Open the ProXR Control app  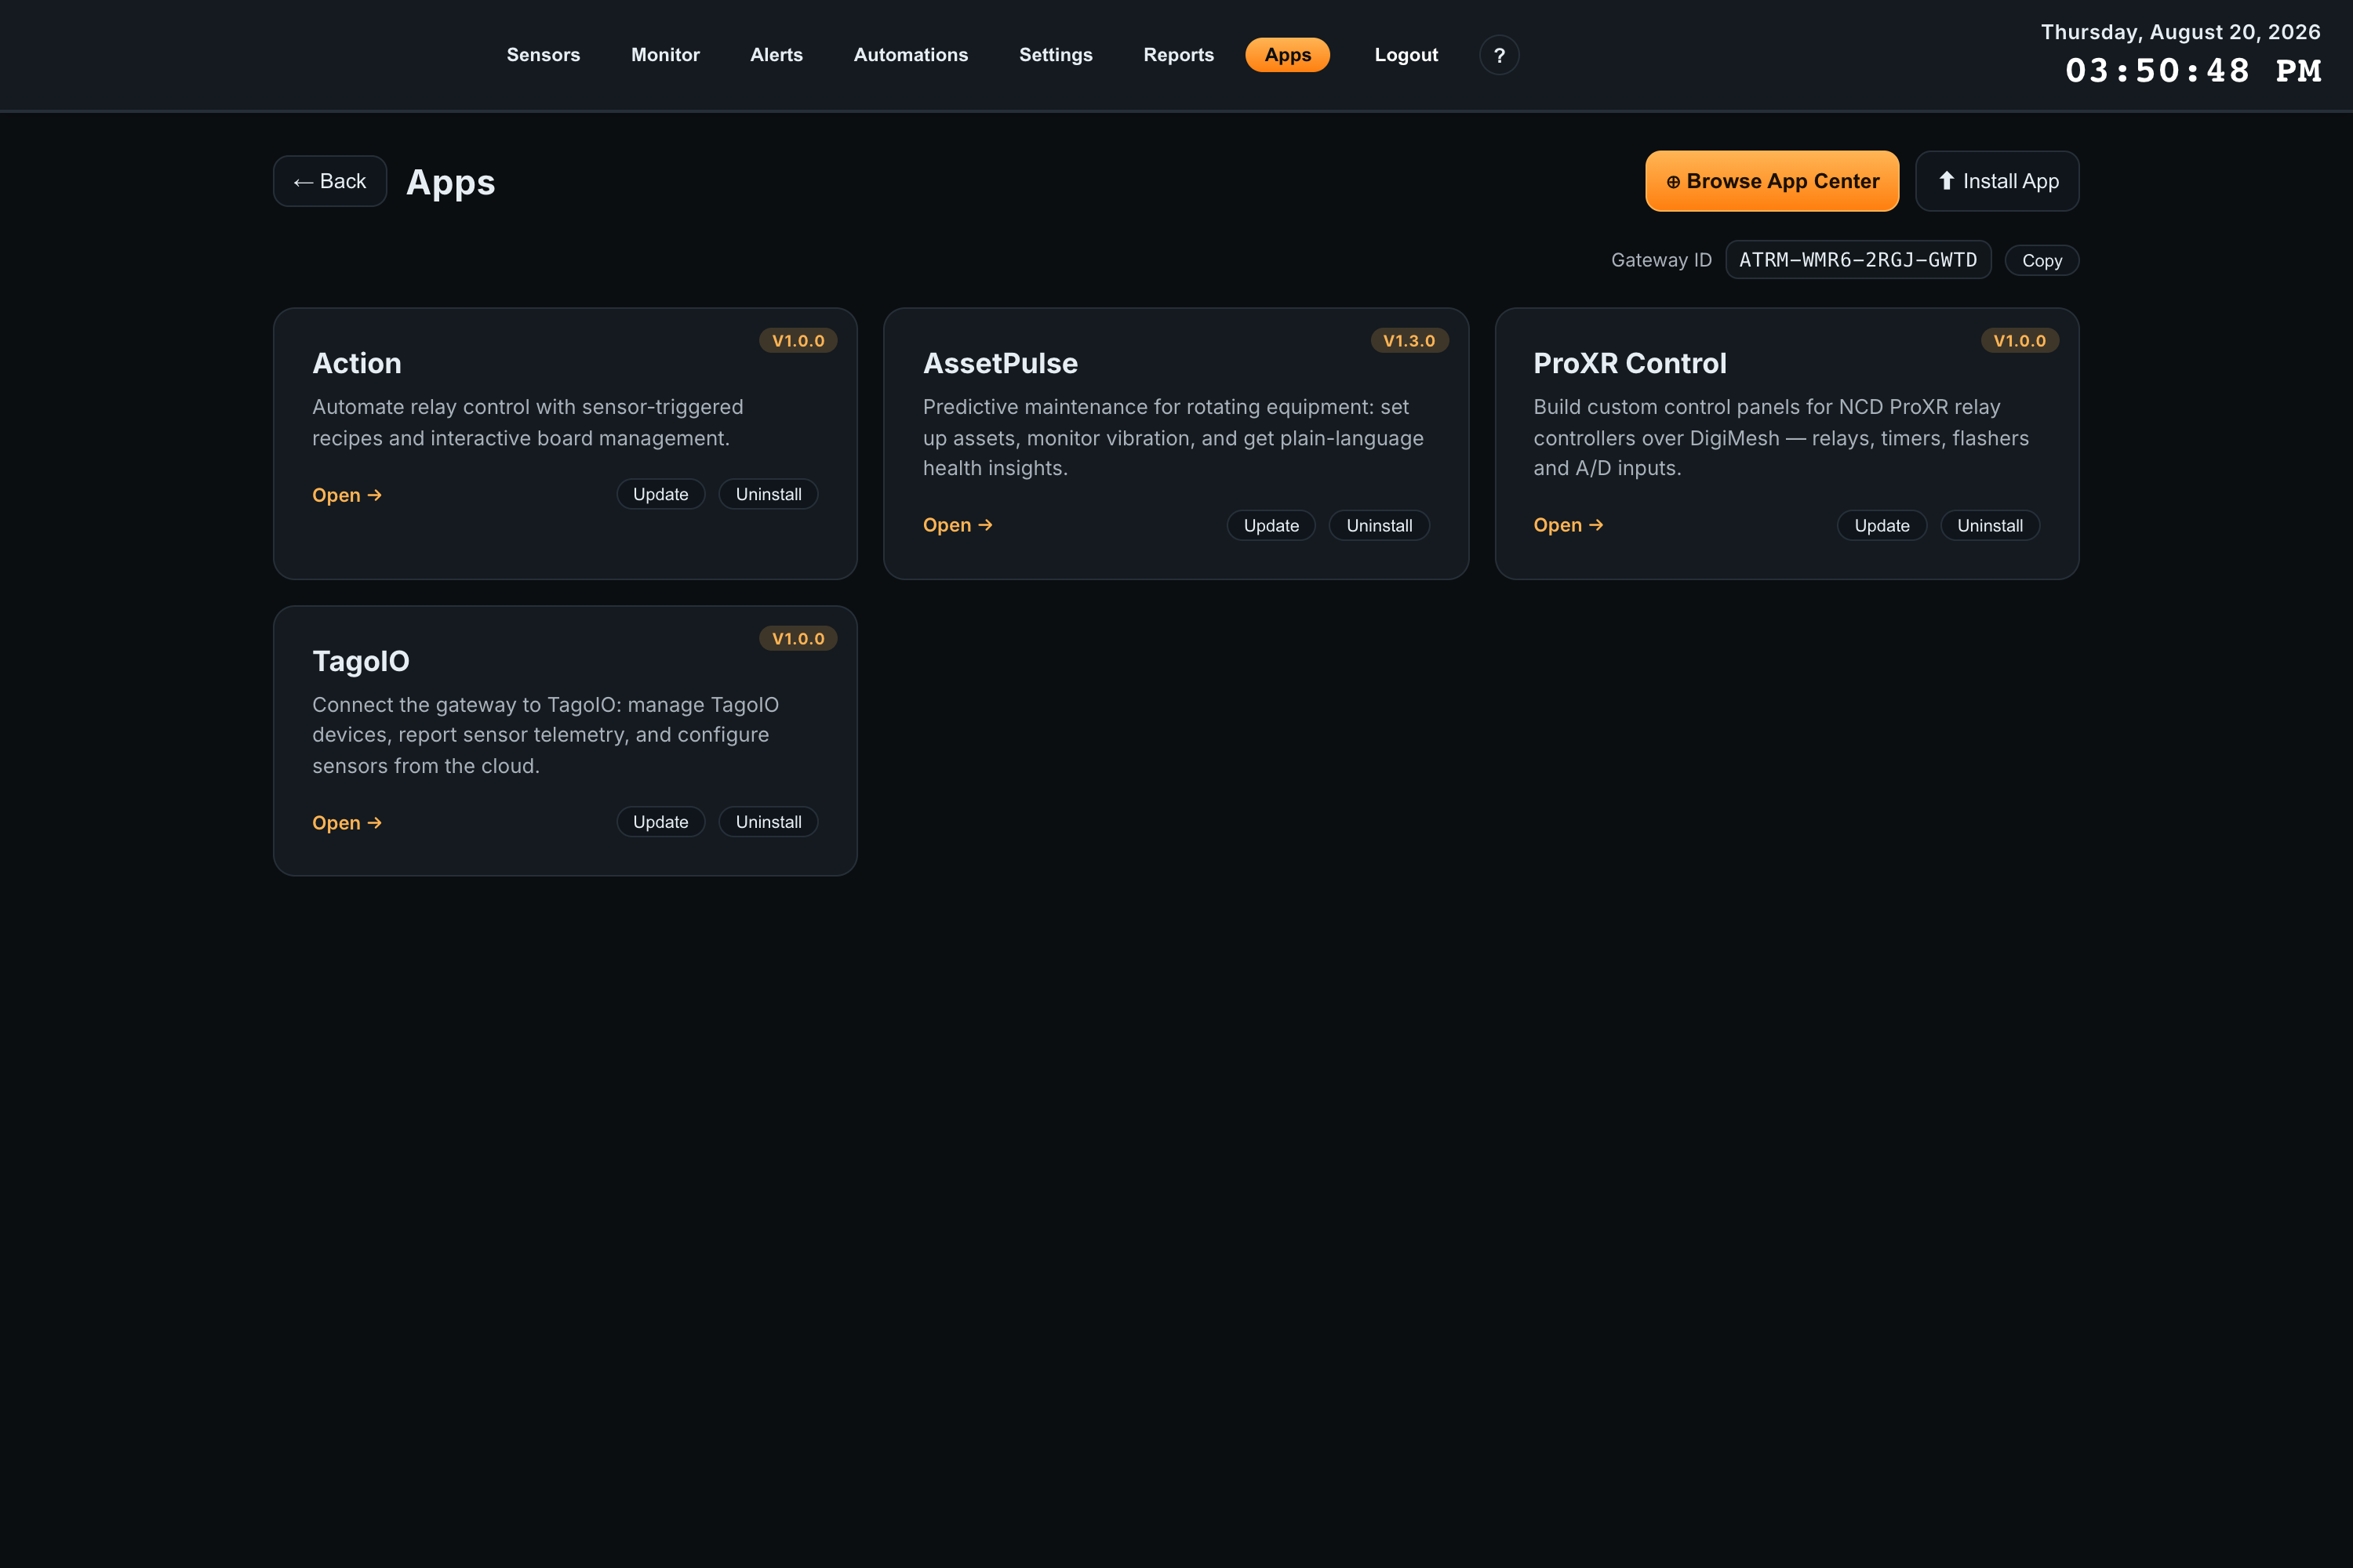(1569, 525)
